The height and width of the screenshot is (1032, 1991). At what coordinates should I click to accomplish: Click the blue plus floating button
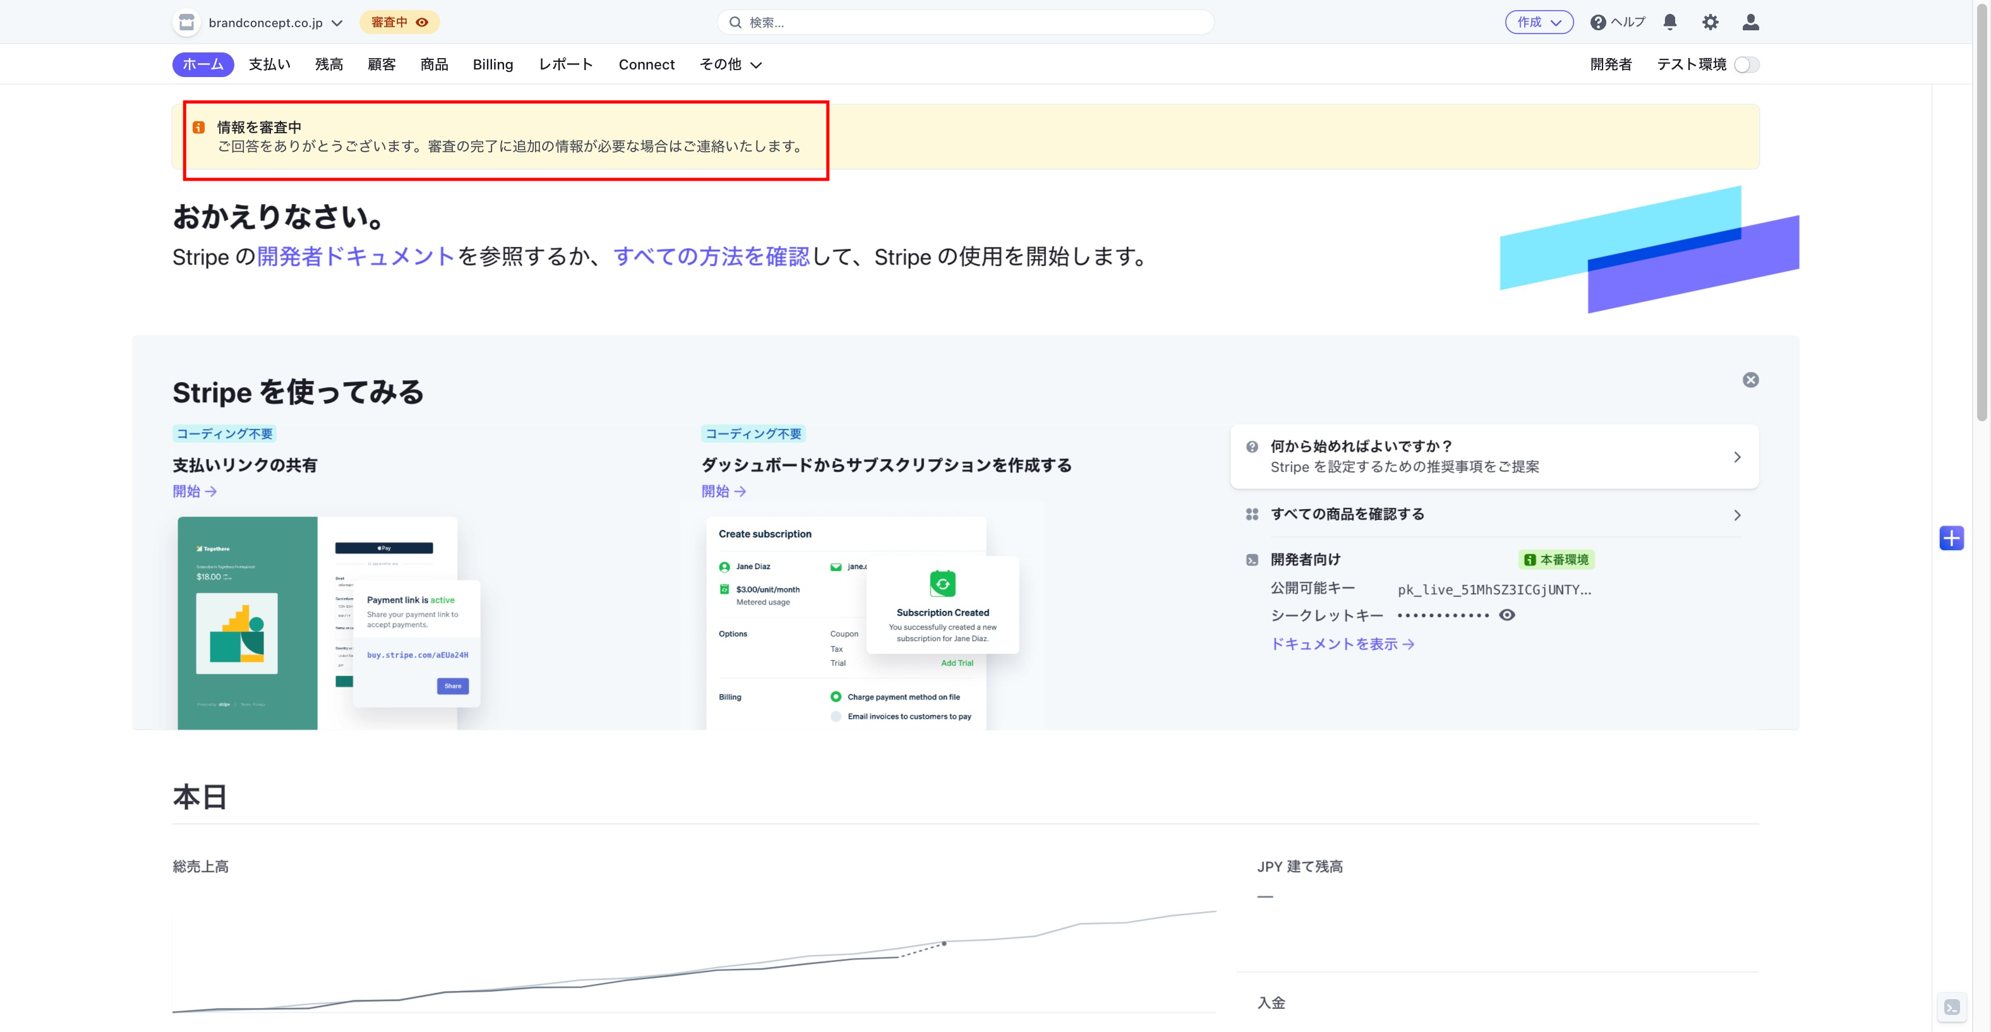[1951, 538]
